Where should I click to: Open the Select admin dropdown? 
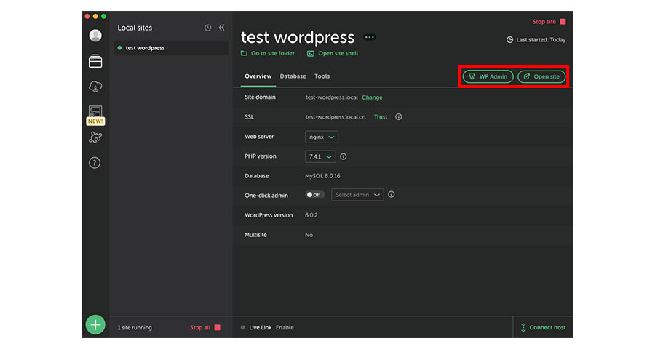click(x=357, y=195)
